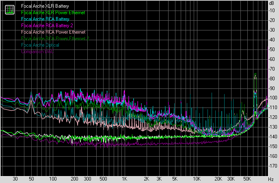Select the Focal Arche RCA Battery 2 legend

point(47,26)
